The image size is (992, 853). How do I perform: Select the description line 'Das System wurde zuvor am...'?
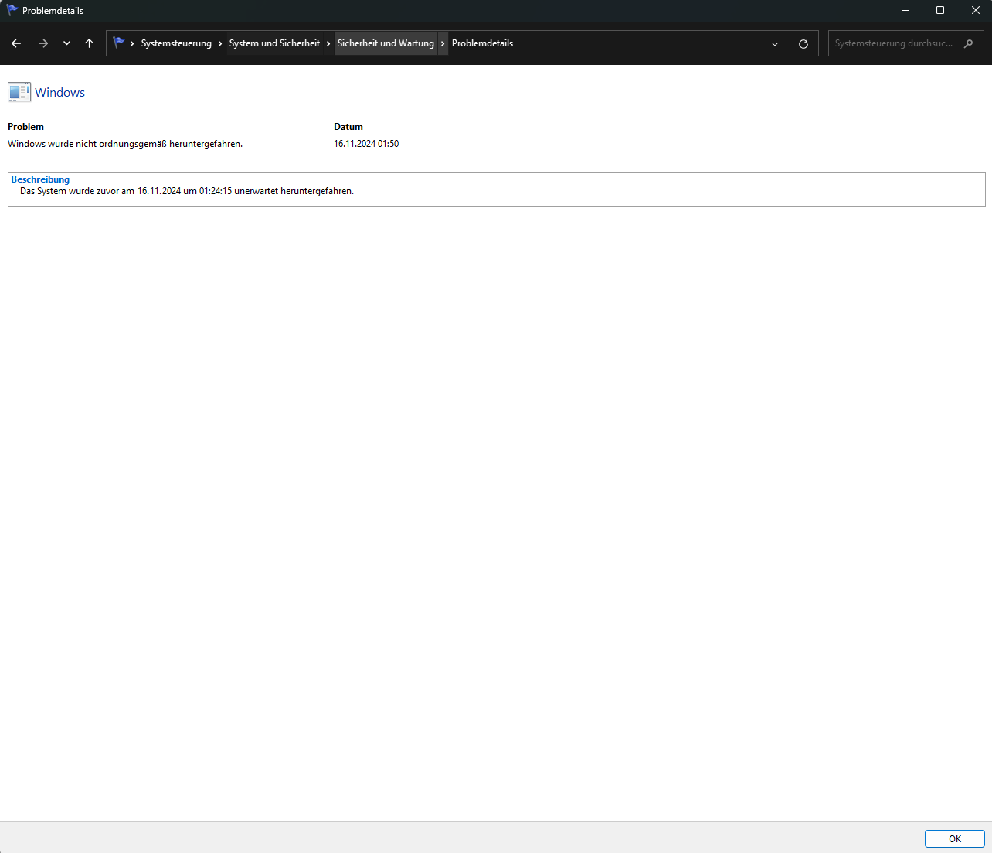187,191
